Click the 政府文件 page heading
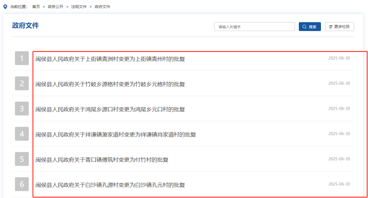368x198 pixels. coord(25,26)
